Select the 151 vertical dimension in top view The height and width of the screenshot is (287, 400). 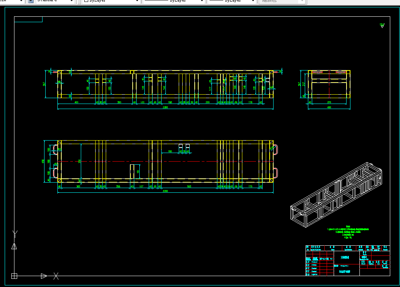pos(138,172)
